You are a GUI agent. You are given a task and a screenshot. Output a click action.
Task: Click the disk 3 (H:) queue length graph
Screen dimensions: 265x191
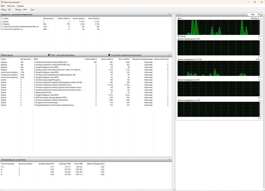tap(219, 109)
